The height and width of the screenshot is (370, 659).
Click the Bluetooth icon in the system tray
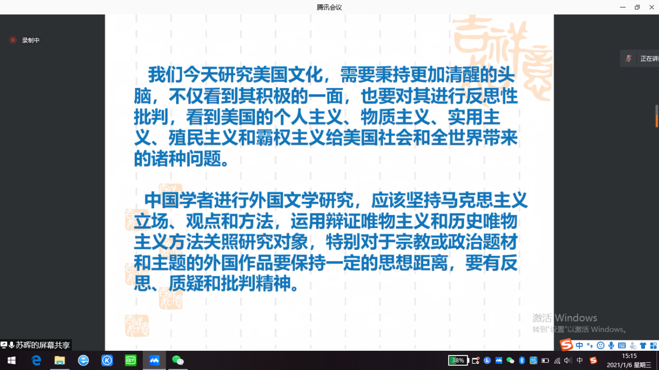point(522,361)
